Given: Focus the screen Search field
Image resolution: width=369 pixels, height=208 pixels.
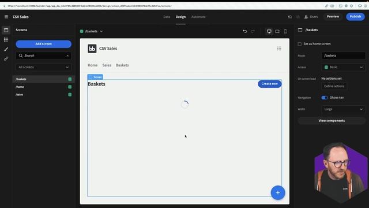Looking at the screenshot, I should click(44, 55).
